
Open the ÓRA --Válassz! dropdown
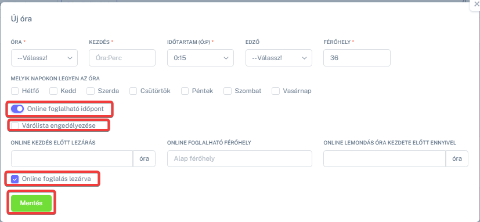(44, 58)
